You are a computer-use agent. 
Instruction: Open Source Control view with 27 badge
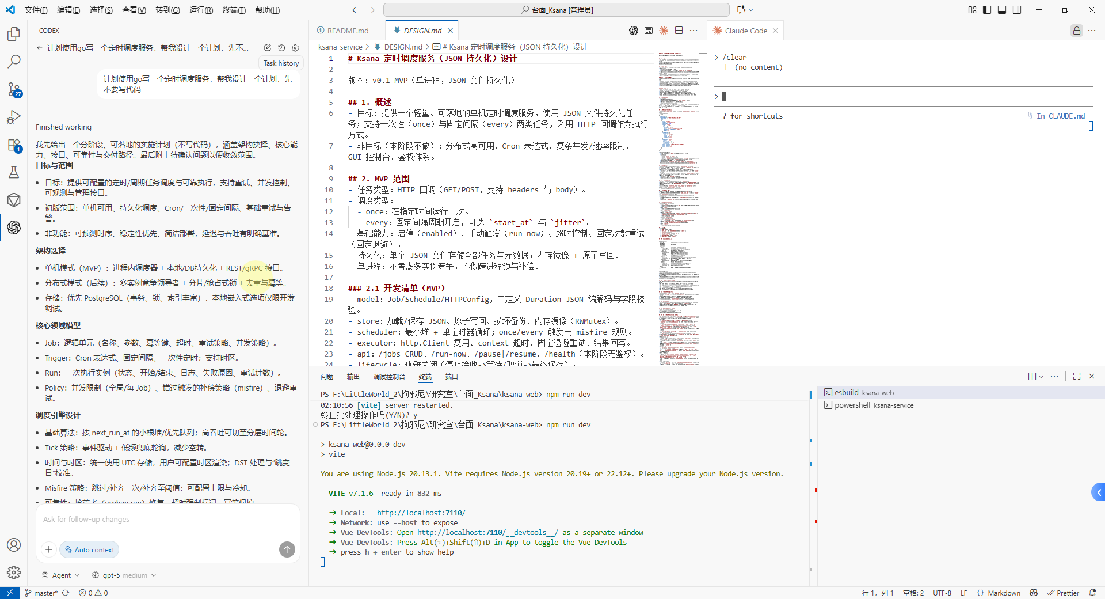coord(14,89)
